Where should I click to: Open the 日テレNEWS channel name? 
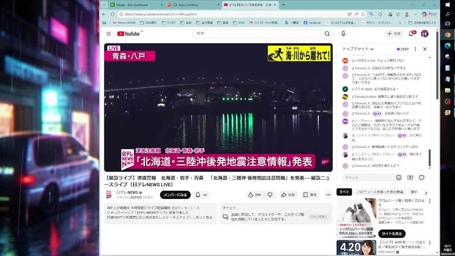point(127,192)
